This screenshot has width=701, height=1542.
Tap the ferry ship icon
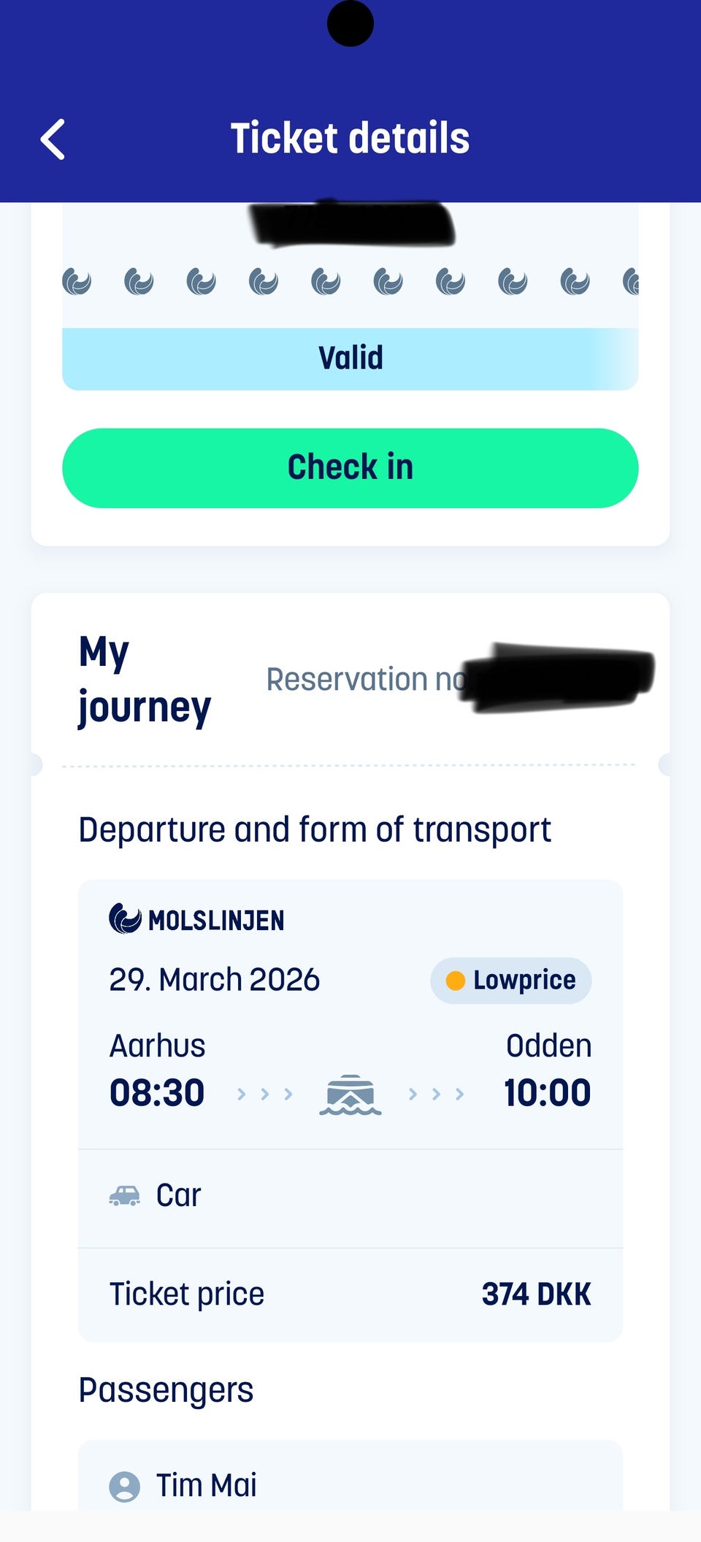[350, 1095]
